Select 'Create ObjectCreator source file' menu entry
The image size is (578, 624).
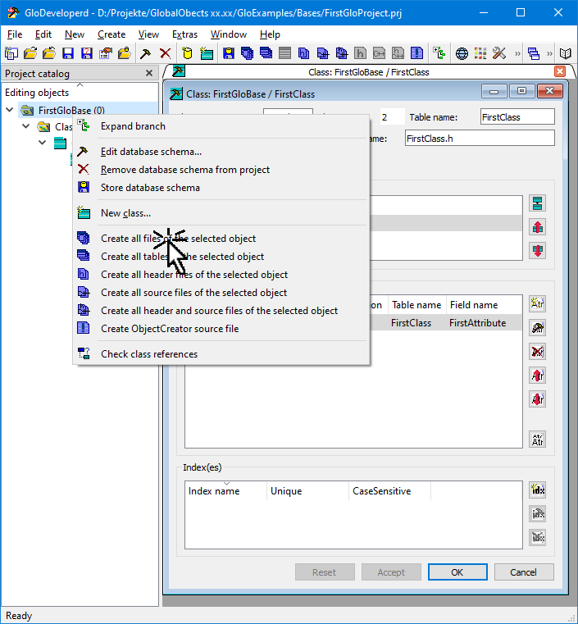point(170,329)
